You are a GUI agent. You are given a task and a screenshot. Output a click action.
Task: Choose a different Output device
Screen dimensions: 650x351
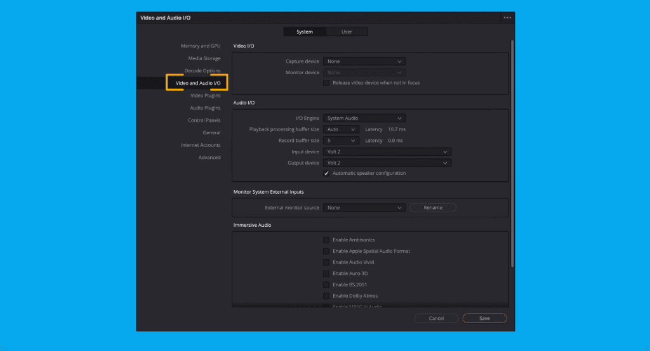click(387, 163)
